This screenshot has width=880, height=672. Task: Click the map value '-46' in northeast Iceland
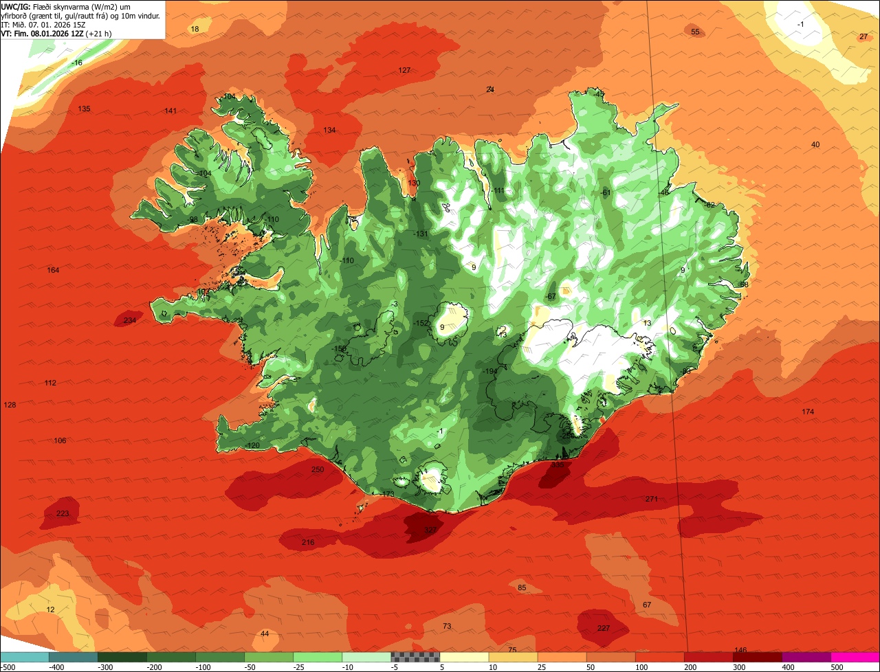663,192
